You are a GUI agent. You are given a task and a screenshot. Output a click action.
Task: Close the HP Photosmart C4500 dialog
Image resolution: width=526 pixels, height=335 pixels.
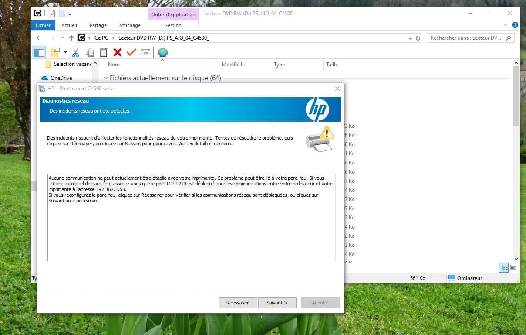coord(337,89)
